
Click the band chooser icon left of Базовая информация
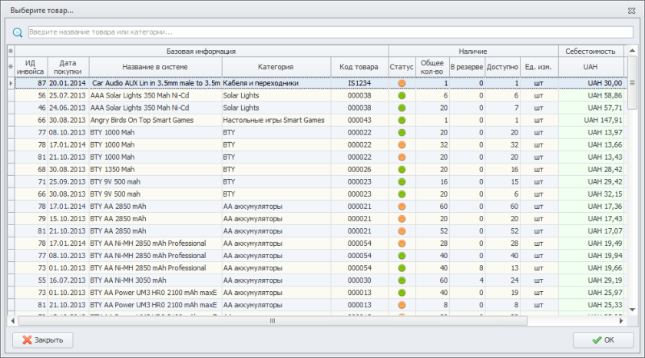11,51
